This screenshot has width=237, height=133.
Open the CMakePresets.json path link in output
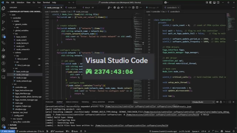(x=148, y=107)
